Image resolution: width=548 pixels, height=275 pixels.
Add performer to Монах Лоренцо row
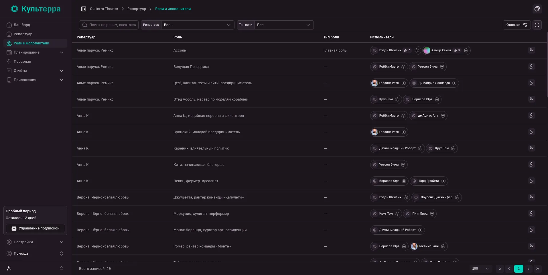click(531, 230)
